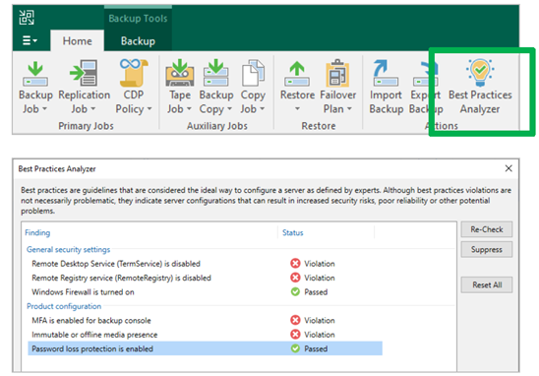
Task: Click the Tape Job cassette icon
Action: (x=180, y=73)
